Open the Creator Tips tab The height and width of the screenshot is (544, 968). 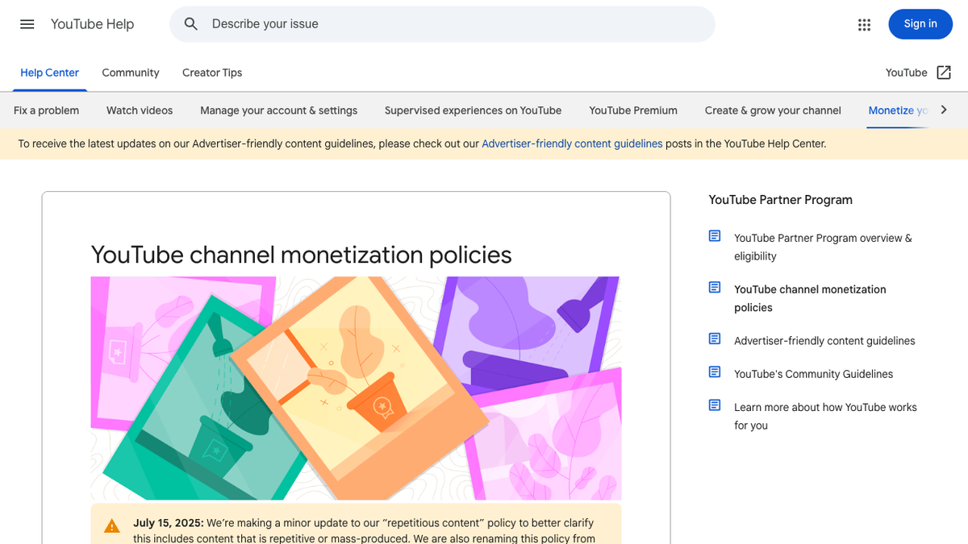(212, 73)
